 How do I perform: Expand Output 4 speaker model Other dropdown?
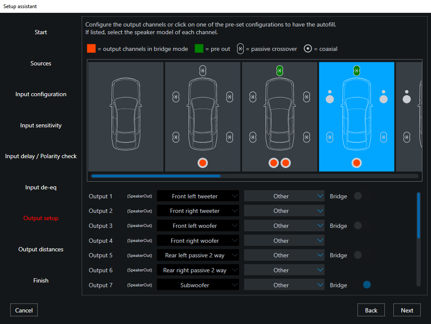click(x=284, y=241)
